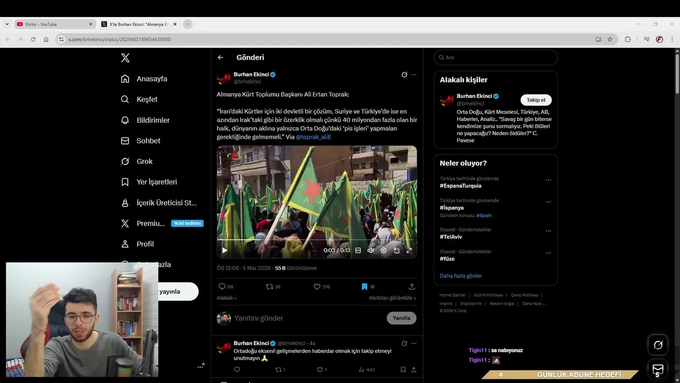Go back with Gönderi arrow
The height and width of the screenshot is (383, 680).
coord(220,57)
